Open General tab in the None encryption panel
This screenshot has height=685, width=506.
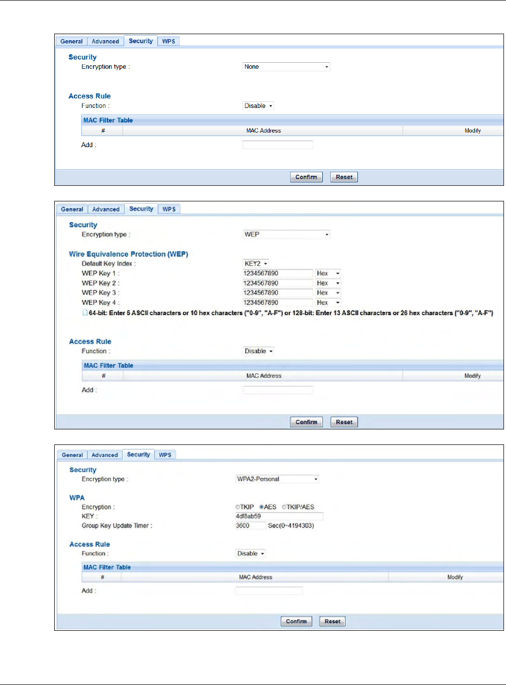[x=71, y=42]
